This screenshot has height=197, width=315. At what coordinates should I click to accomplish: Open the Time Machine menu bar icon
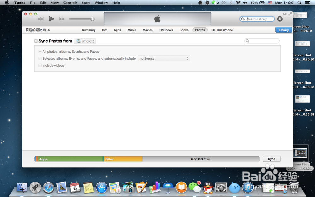point(223,3)
